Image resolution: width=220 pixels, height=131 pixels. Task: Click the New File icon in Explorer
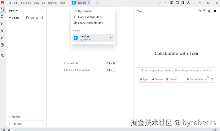[x=28, y=18]
